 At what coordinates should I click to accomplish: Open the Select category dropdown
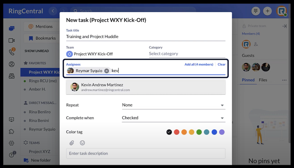[x=187, y=54]
